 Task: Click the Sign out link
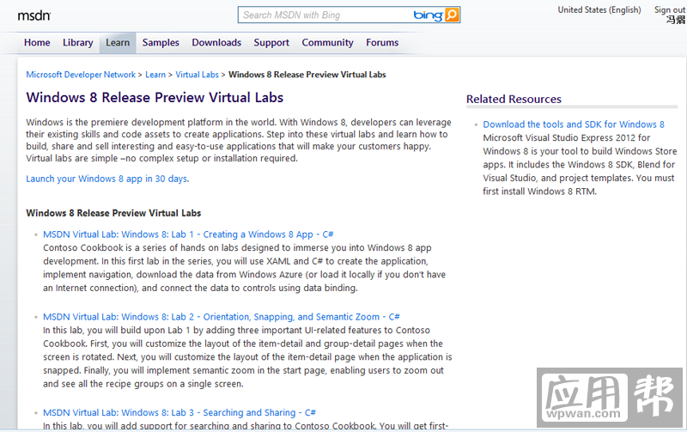pyautogui.click(x=670, y=9)
